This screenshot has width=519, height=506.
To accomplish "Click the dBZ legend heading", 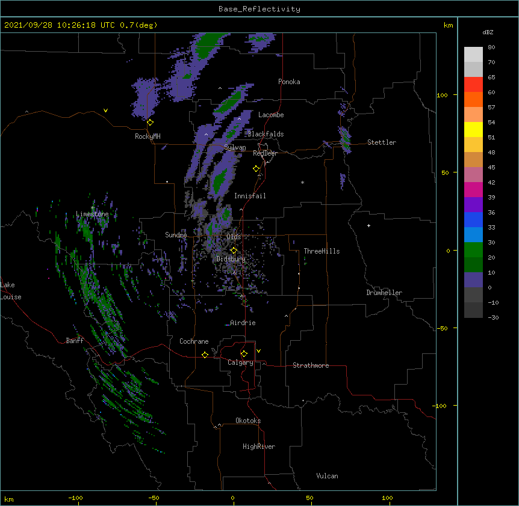I will tap(488, 32).
